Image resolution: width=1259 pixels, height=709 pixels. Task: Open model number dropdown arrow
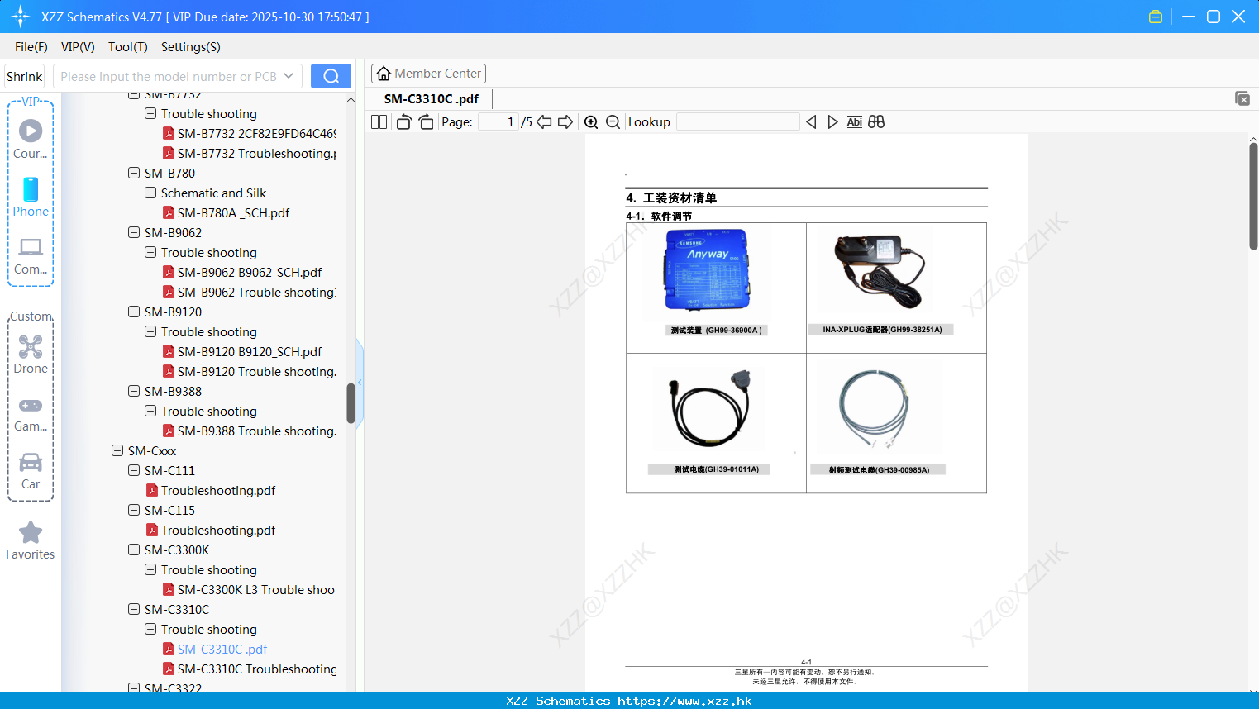(289, 76)
